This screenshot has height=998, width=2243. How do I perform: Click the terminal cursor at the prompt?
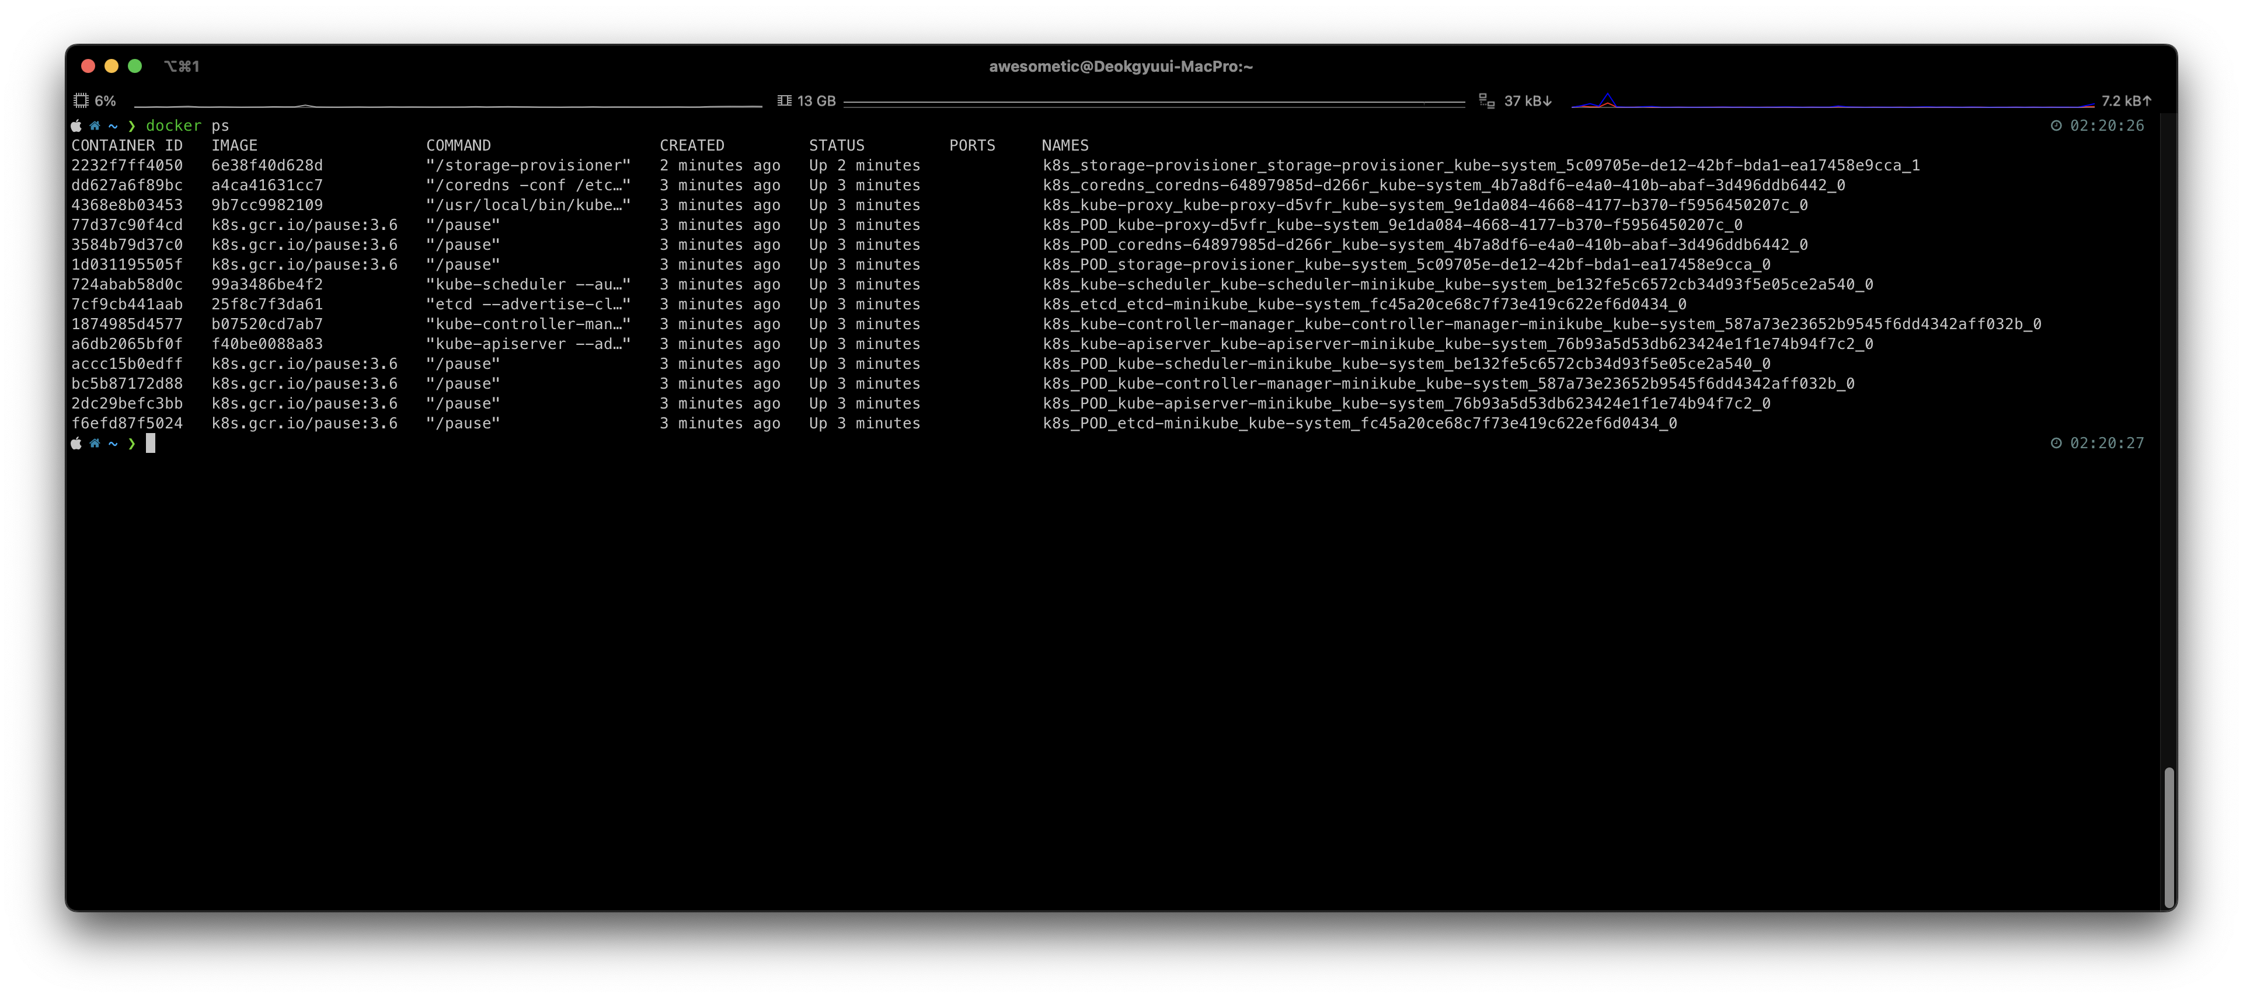coord(151,444)
